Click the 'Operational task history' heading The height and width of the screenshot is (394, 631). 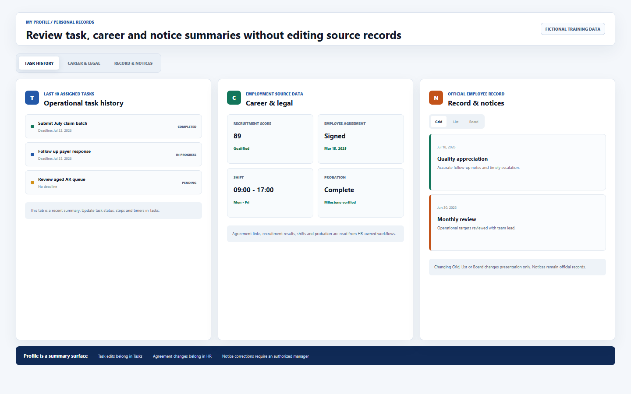pyautogui.click(x=84, y=103)
